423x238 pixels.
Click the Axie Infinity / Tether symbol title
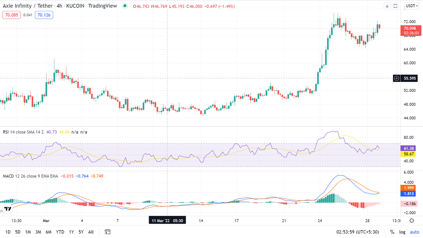(28, 6)
